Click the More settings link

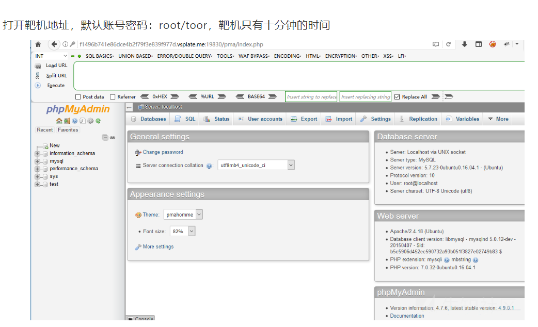(158, 247)
